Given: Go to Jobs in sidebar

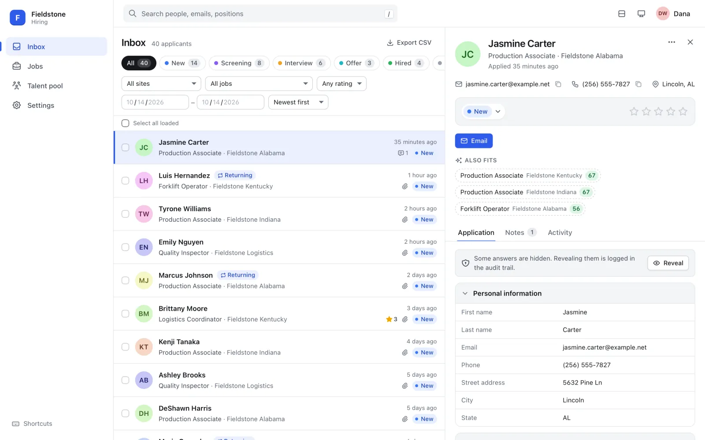Looking at the screenshot, I should (x=56, y=66).
